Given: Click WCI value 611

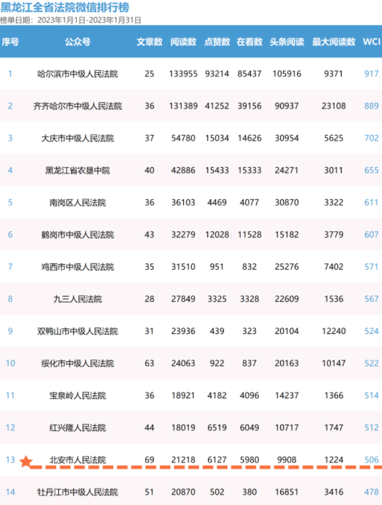Looking at the screenshot, I should click(x=372, y=203).
